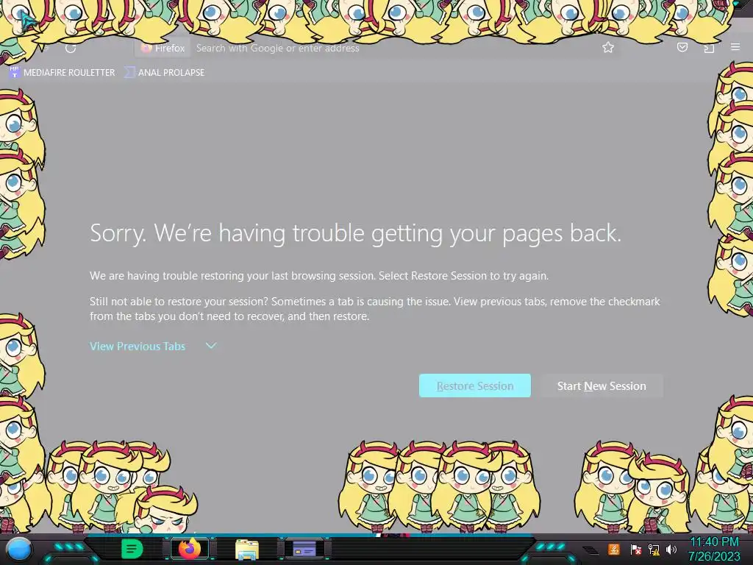
Task: Choose Start New Session
Action: click(x=602, y=385)
